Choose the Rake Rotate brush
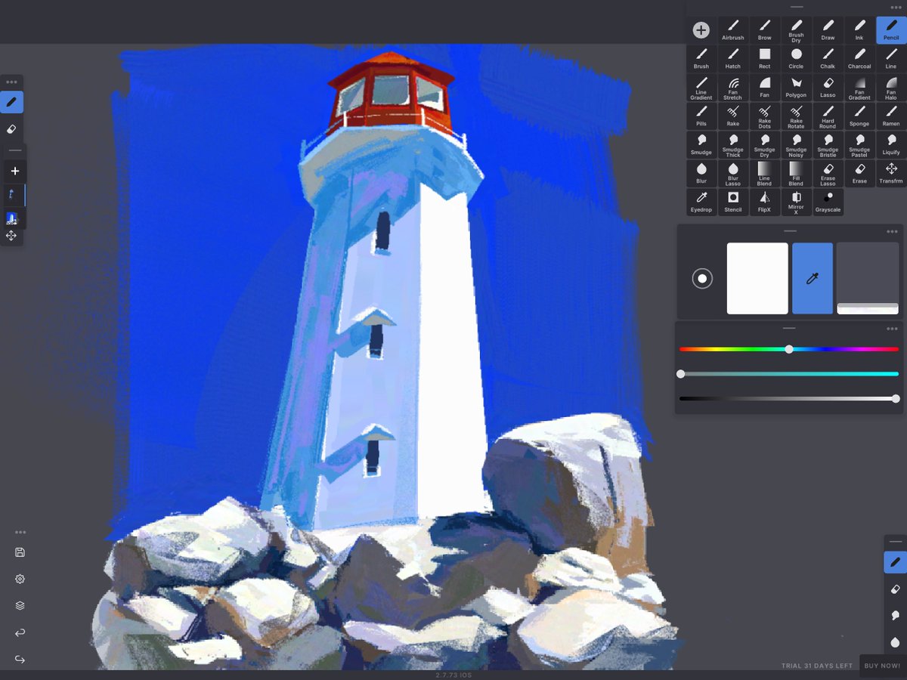 (796, 116)
